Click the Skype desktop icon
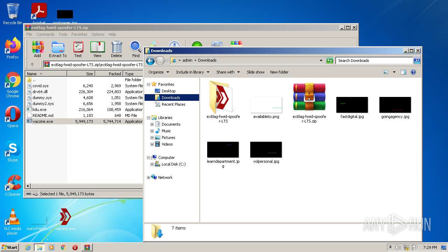 point(13,152)
